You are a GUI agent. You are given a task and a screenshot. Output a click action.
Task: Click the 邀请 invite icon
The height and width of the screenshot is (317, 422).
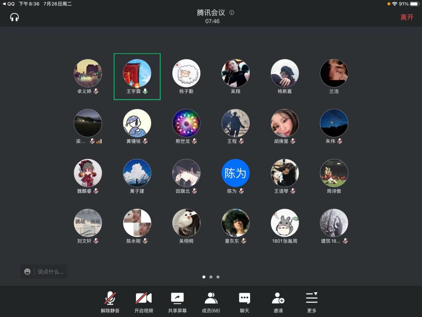click(x=278, y=302)
